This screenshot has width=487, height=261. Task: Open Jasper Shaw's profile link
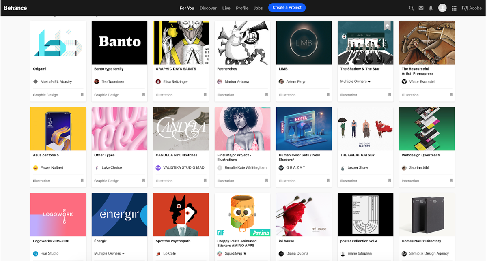[x=358, y=168]
